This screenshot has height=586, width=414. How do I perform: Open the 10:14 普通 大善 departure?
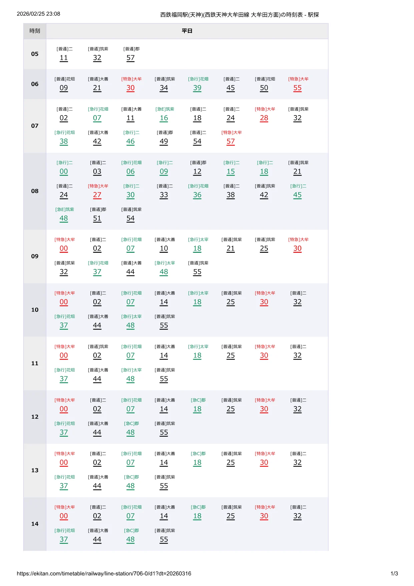pyautogui.click(x=164, y=302)
